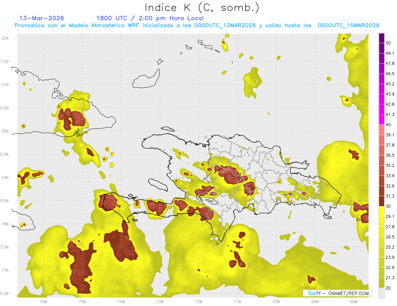Click the '25.2' colorbar value label

click(x=390, y=247)
